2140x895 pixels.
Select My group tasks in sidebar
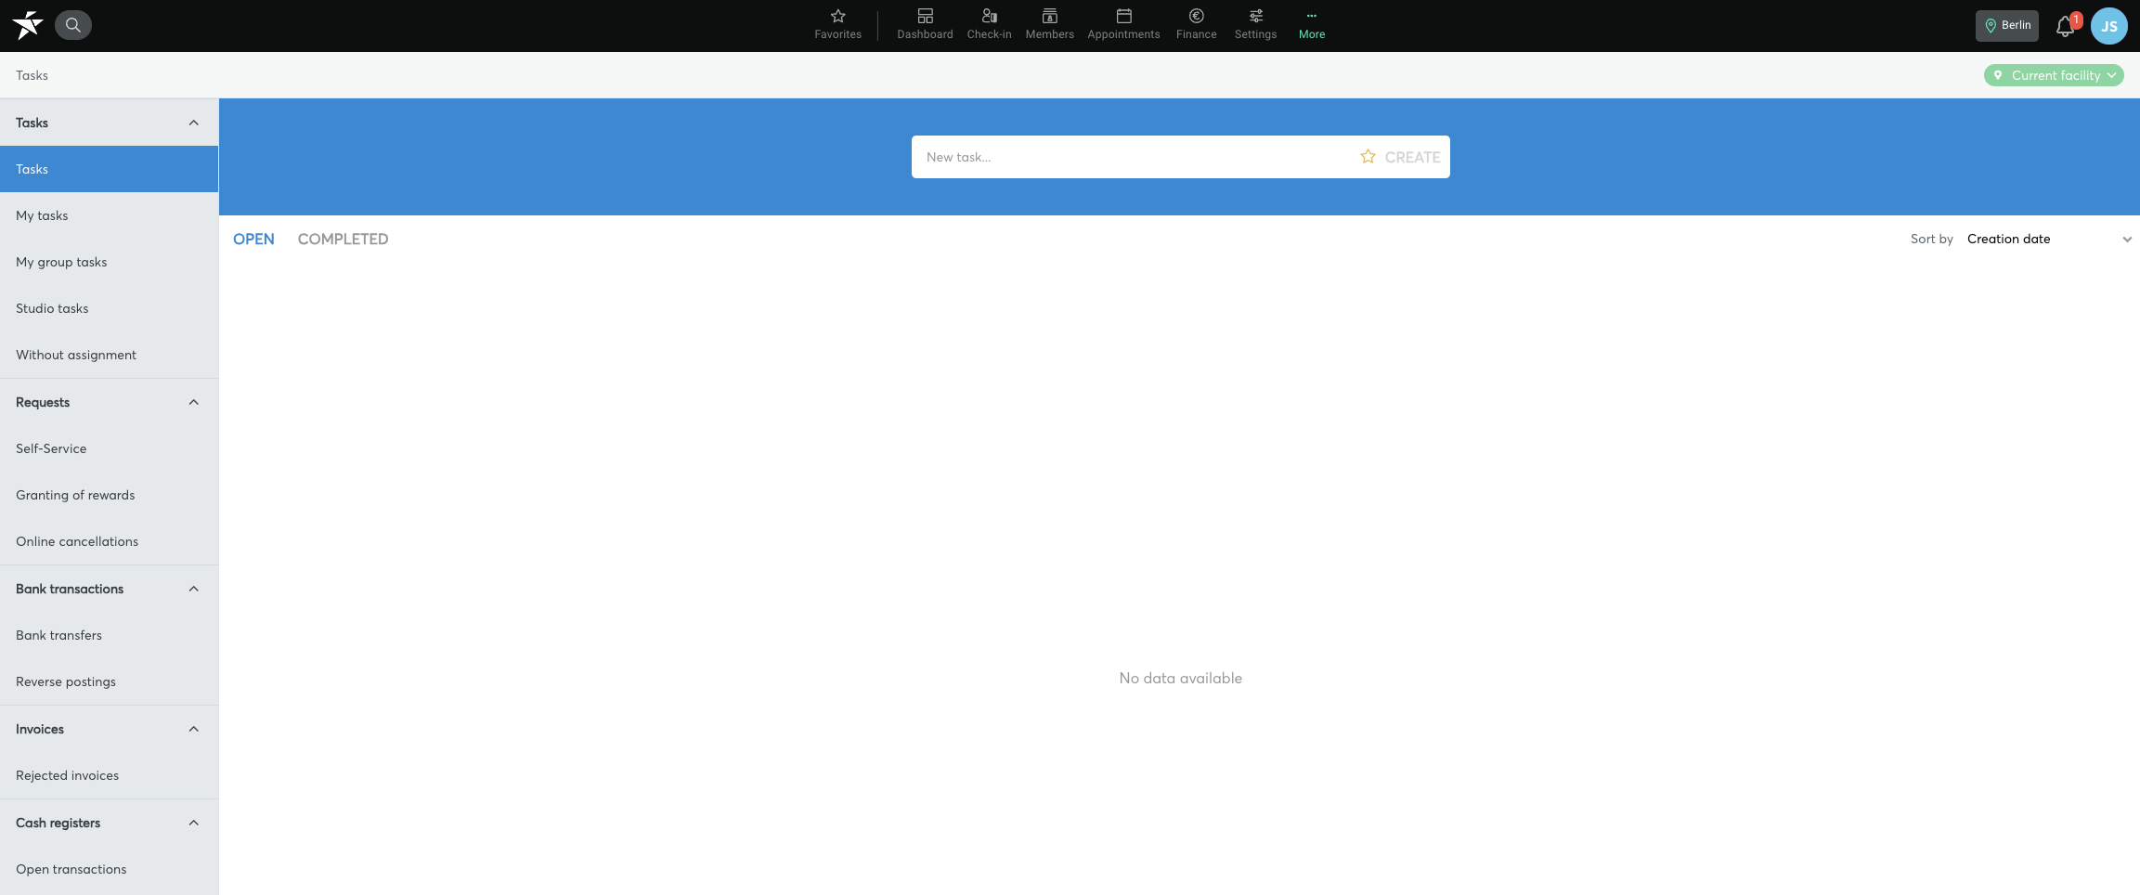109,262
